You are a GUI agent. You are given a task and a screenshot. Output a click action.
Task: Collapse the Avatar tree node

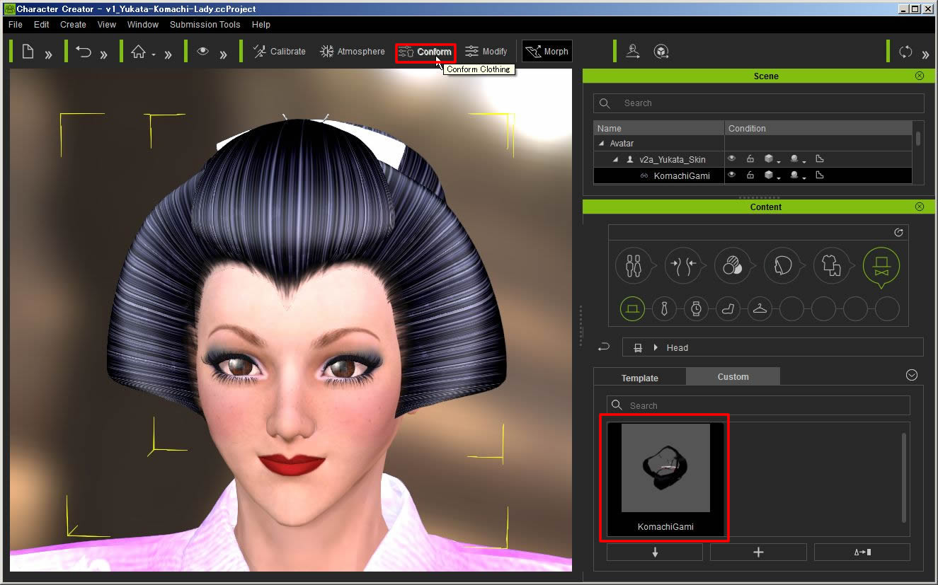602,144
